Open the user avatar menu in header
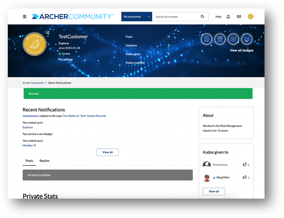284x218 pixels. click(250, 17)
